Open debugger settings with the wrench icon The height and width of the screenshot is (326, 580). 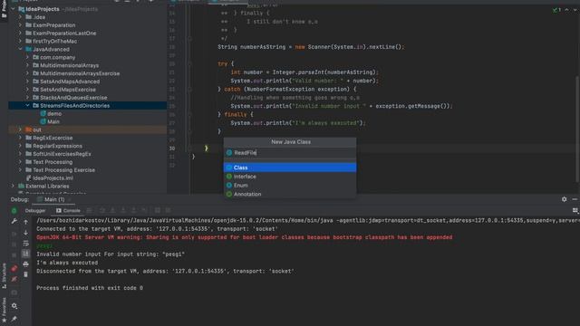[14, 221]
